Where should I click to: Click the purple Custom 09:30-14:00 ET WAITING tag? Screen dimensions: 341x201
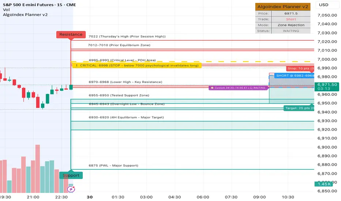[x=238, y=88]
